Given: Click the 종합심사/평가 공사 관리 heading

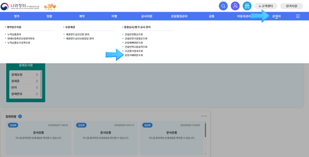Looking at the screenshot, I should [x=137, y=27].
